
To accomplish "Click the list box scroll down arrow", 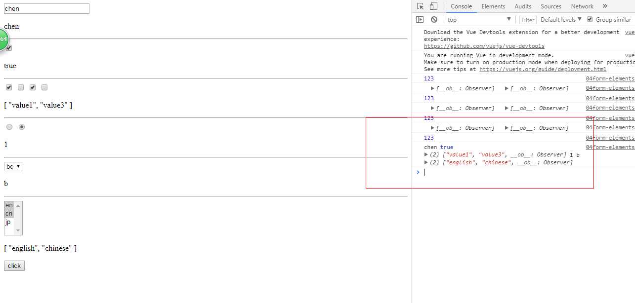I will point(18,230).
